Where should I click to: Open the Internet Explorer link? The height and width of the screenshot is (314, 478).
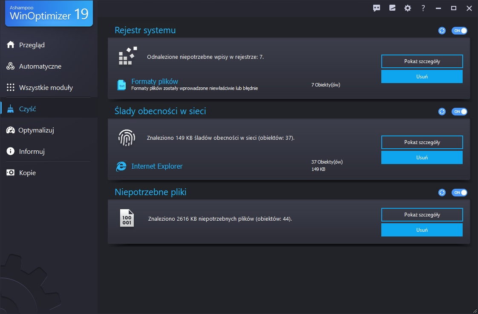[x=157, y=166]
